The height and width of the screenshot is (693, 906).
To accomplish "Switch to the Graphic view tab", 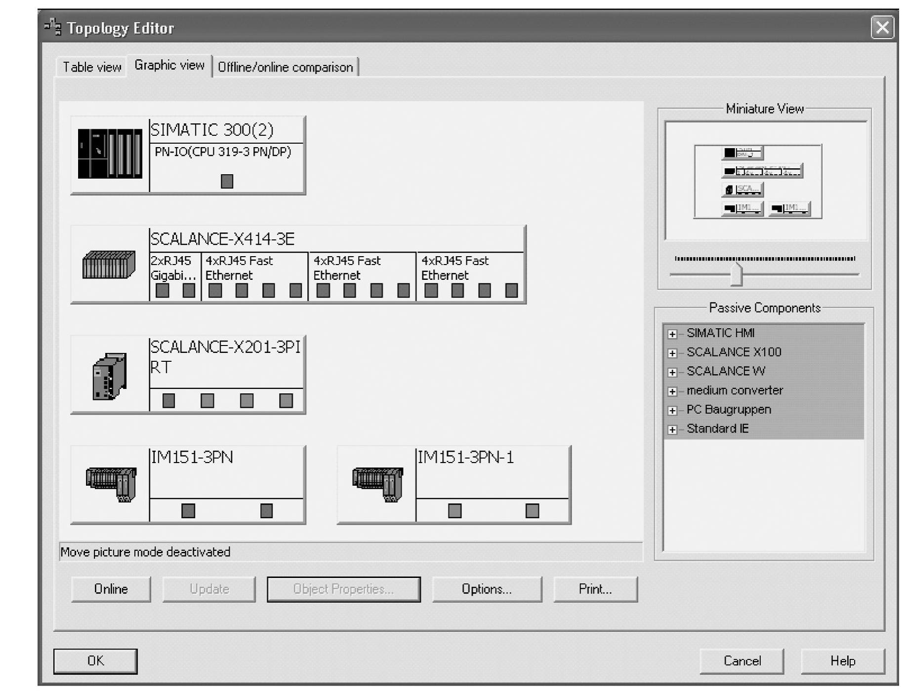I will pos(169,65).
